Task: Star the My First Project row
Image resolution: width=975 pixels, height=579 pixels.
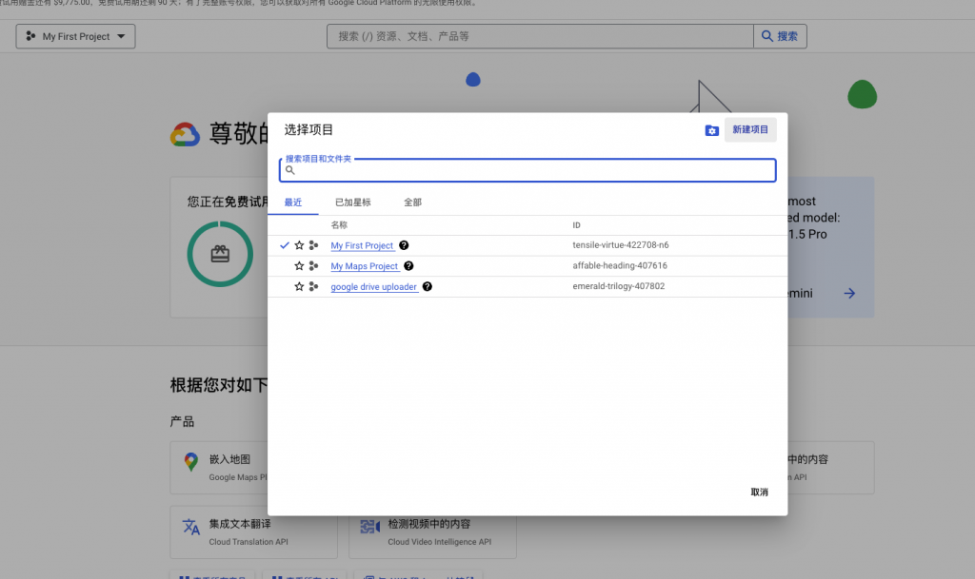Action: coord(299,245)
